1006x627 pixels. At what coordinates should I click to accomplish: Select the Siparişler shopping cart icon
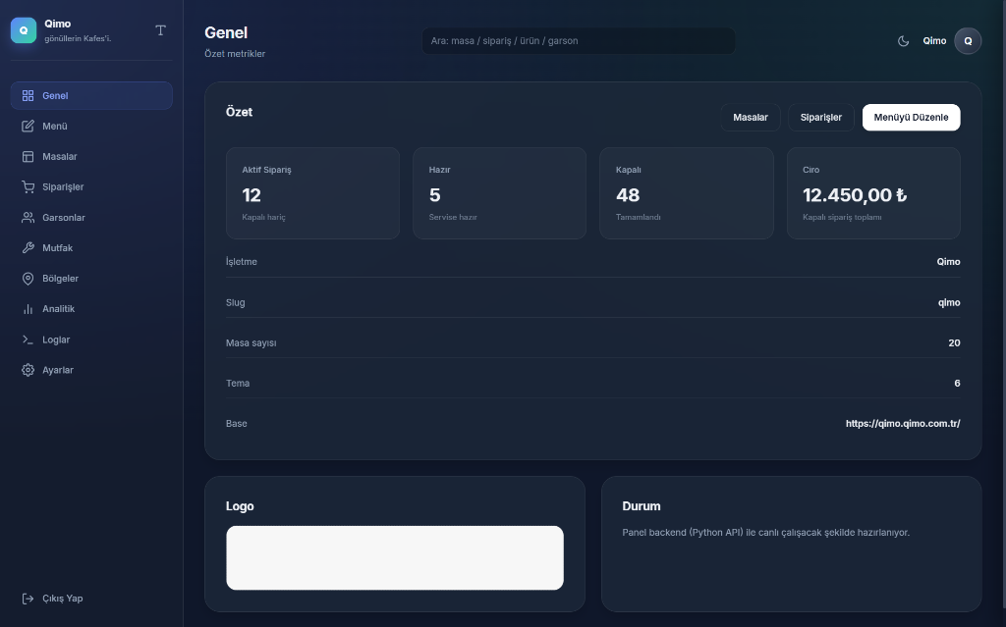(28, 187)
